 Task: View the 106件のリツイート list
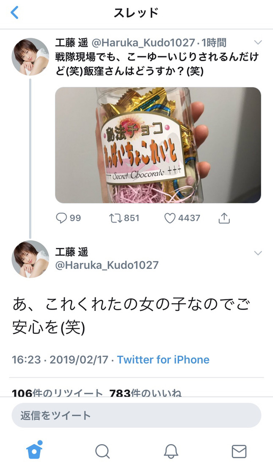click(x=57, y=393)
